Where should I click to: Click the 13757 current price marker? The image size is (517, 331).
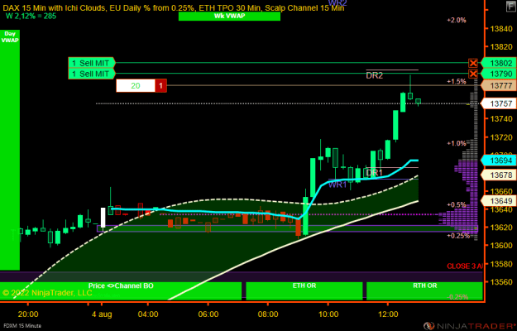[499, 103]
